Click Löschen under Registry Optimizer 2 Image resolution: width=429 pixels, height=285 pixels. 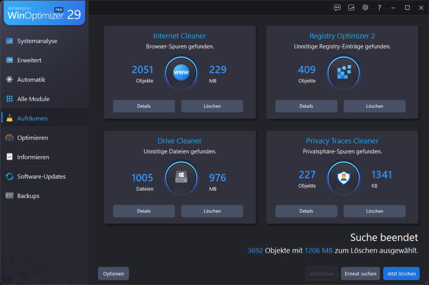pos(375,106)
